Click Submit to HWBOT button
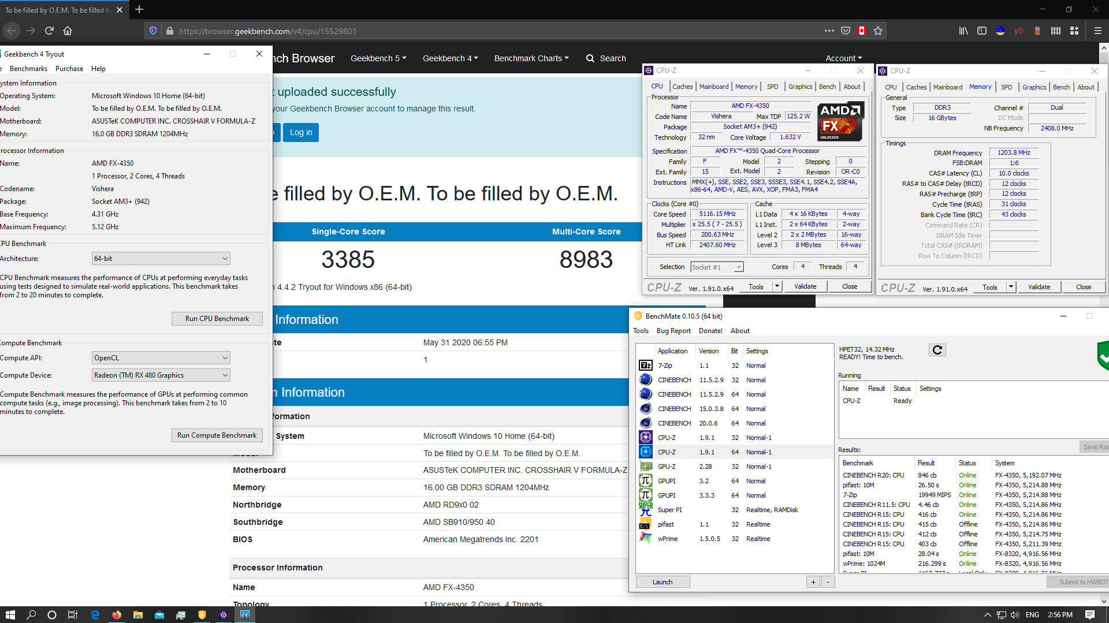 [1078, 582]
